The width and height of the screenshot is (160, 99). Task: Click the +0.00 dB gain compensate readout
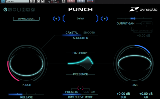point(143,35)
